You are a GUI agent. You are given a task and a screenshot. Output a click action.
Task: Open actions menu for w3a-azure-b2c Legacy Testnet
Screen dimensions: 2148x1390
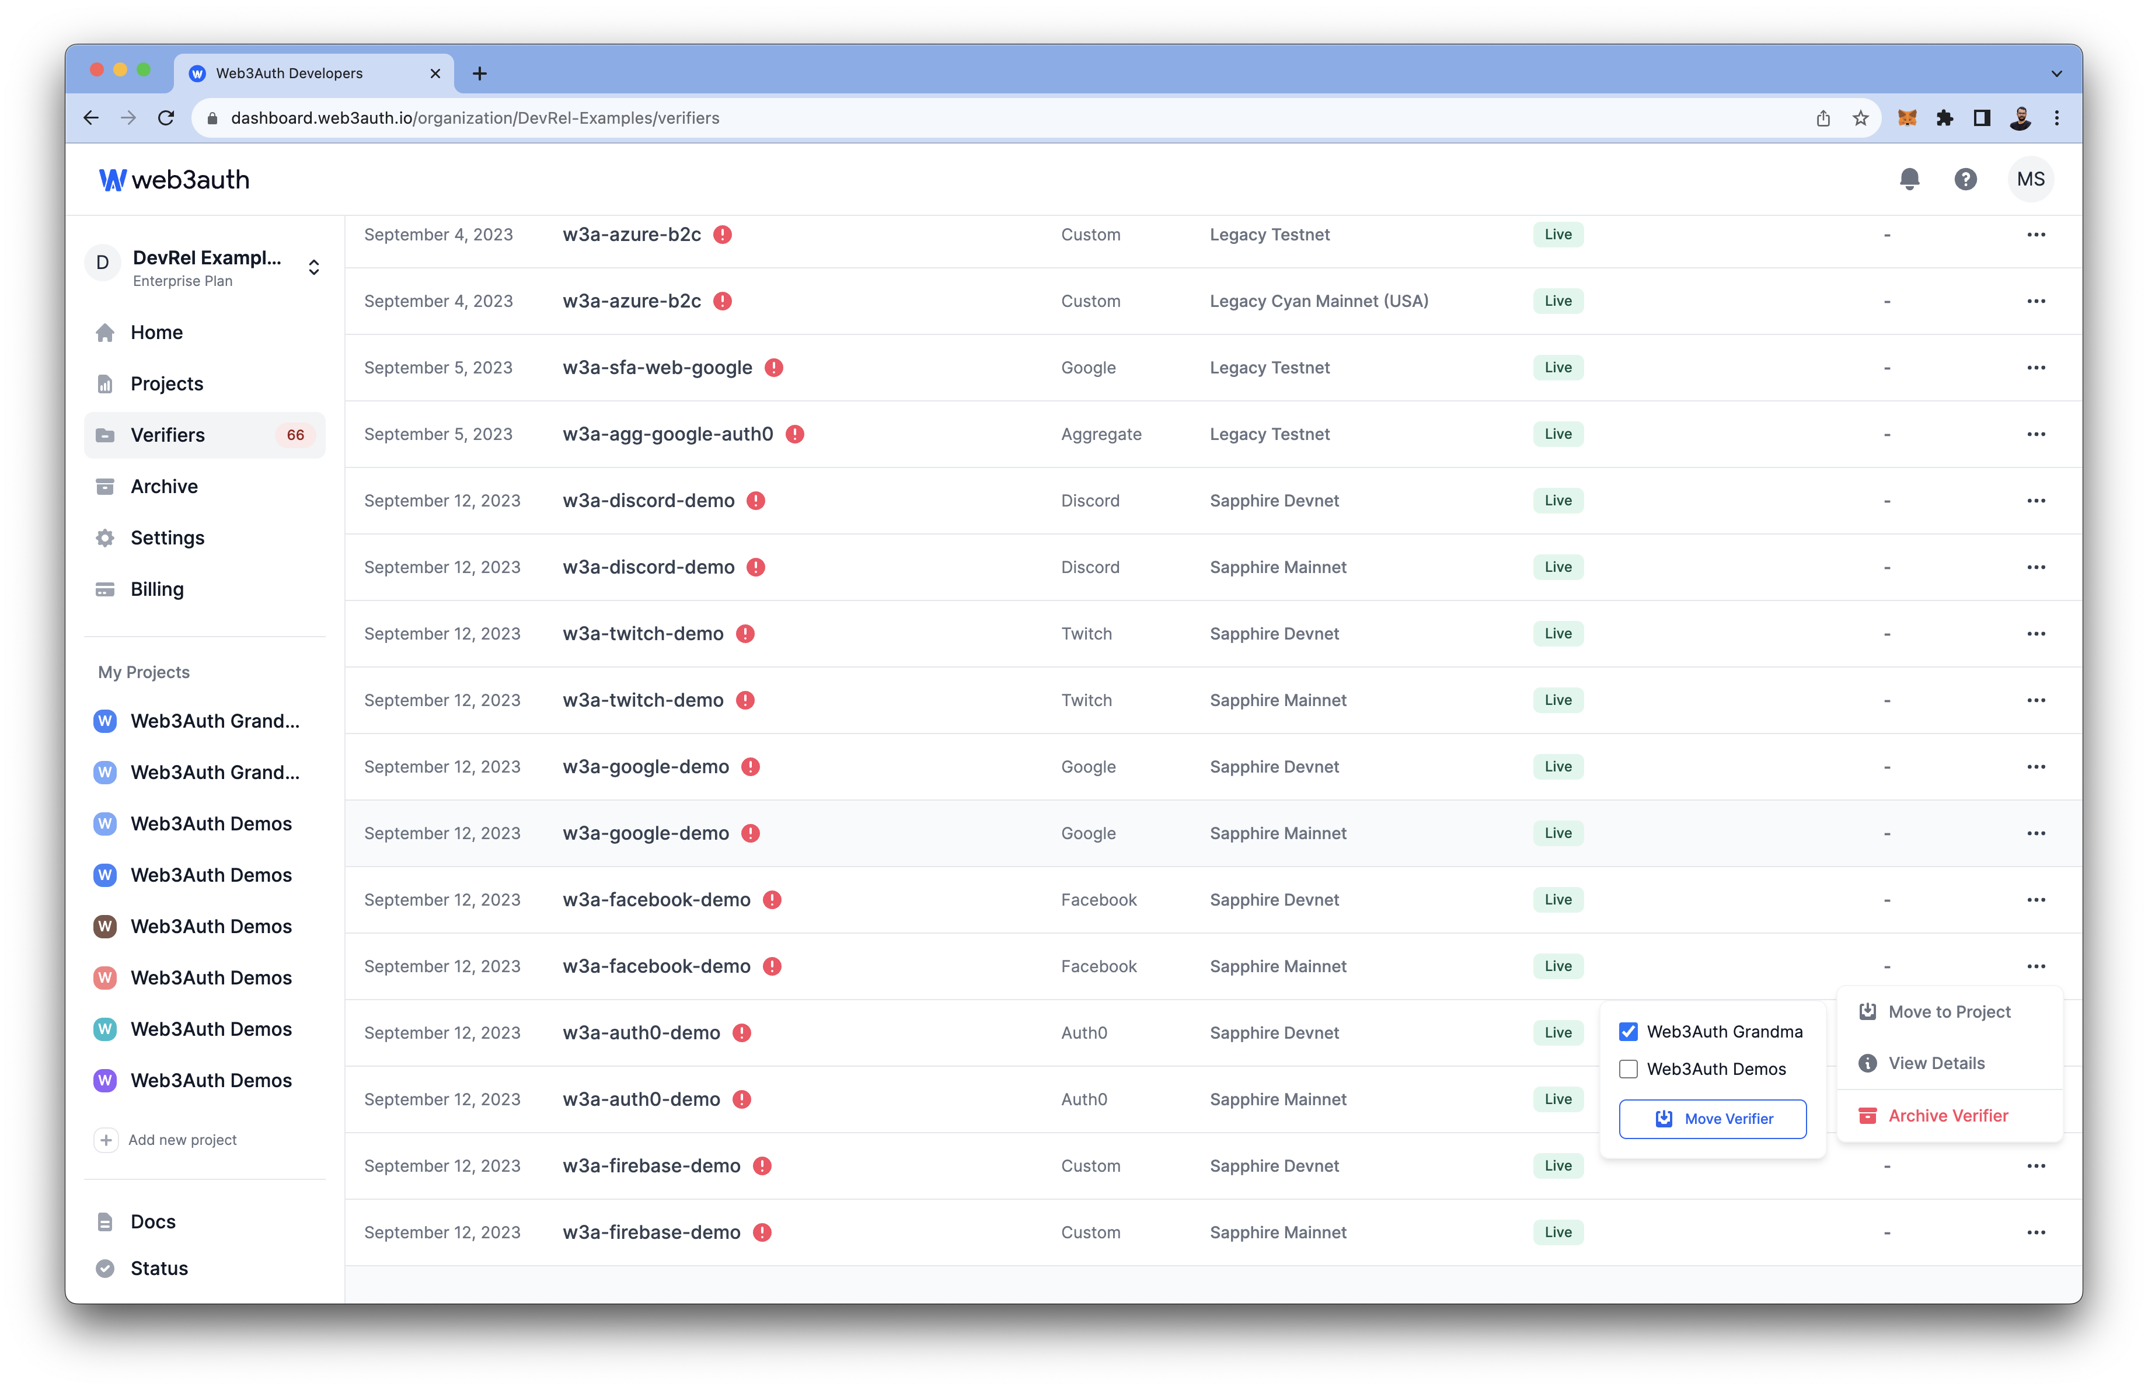[2036, 235]
